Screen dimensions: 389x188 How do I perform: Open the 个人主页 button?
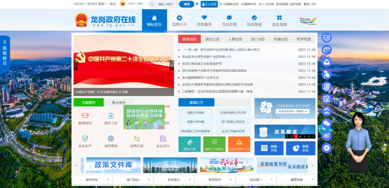209,4
